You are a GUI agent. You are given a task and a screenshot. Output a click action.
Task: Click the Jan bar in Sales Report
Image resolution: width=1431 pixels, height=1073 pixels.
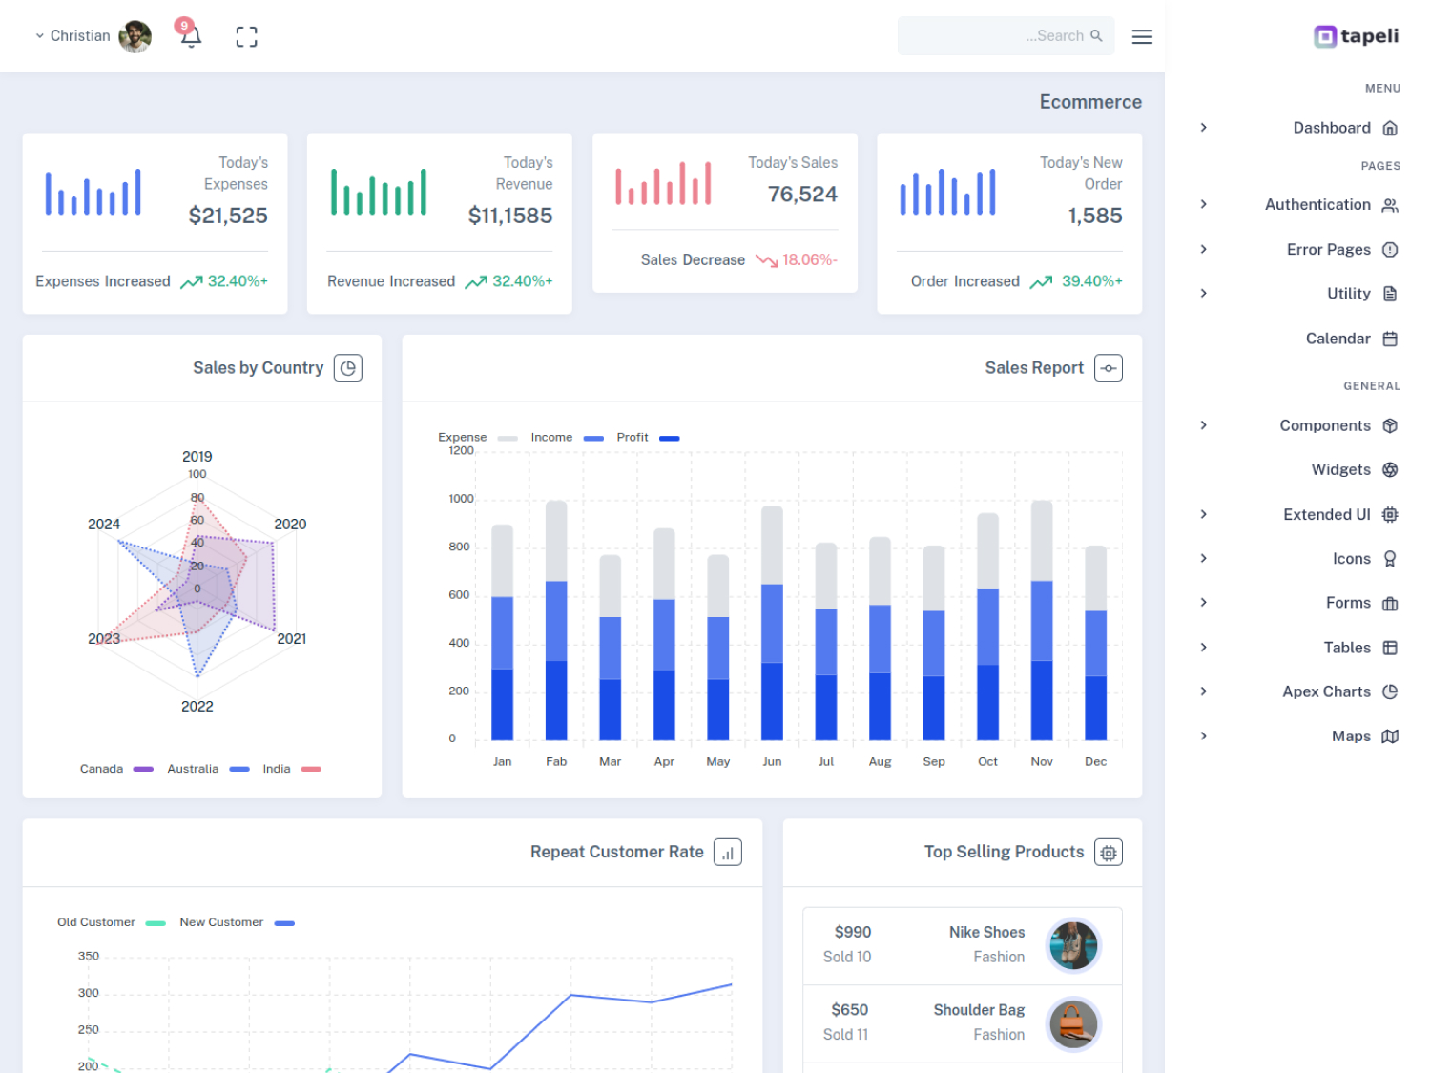click(x=502, y=632)
